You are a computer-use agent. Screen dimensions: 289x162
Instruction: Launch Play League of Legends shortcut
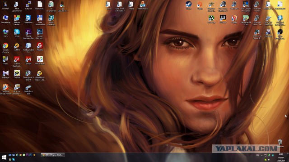(x=246, y=6)
